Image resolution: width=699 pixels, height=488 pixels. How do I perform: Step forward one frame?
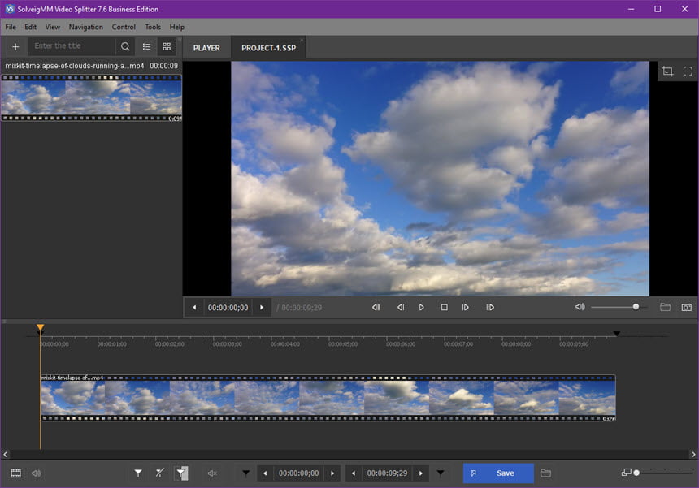coord(465,307)
